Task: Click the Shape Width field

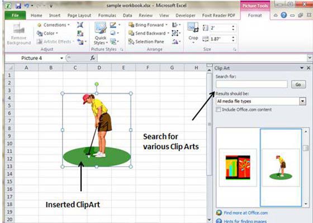Action: [x=220, y=39]
